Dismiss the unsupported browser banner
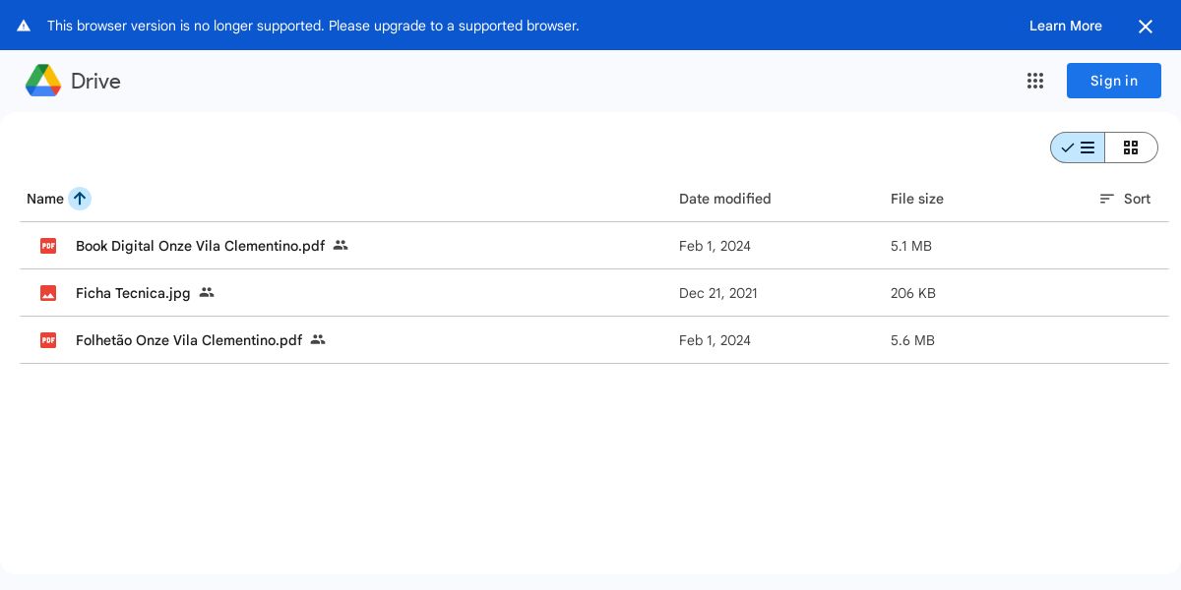The image size is (1181, 590). click(1145, 27)
